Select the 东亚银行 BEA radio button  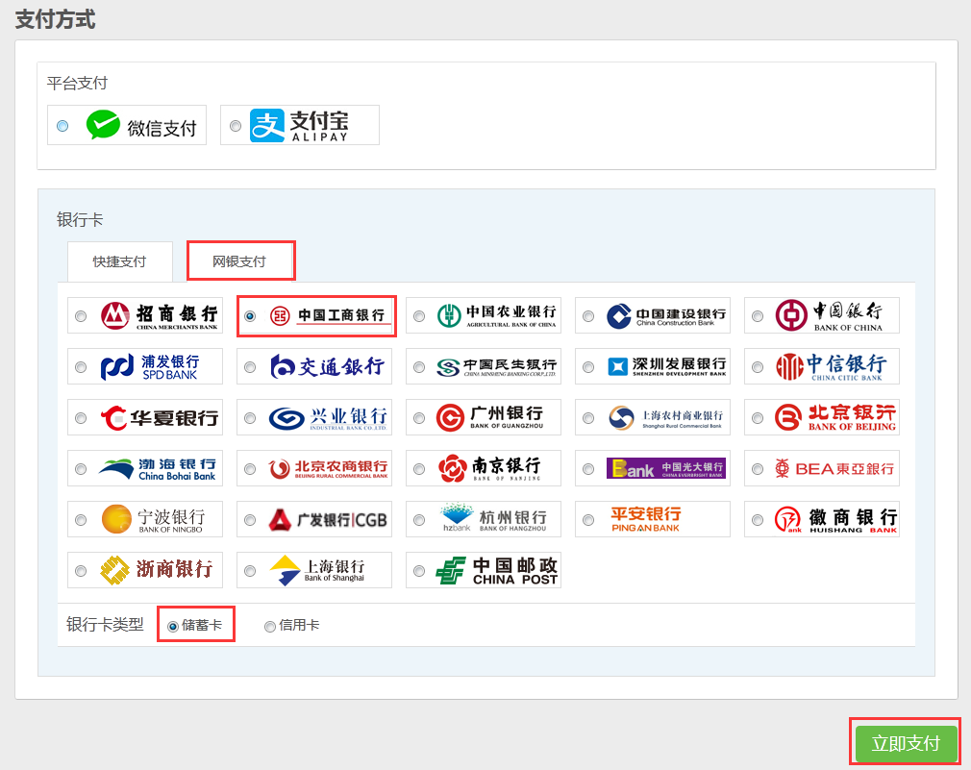758,469
